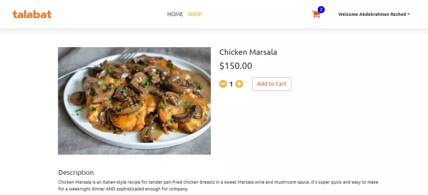This screenshot has height=195, width=428.
Task: Open the shopping cart icon
Action: click(x=316, y=15)
